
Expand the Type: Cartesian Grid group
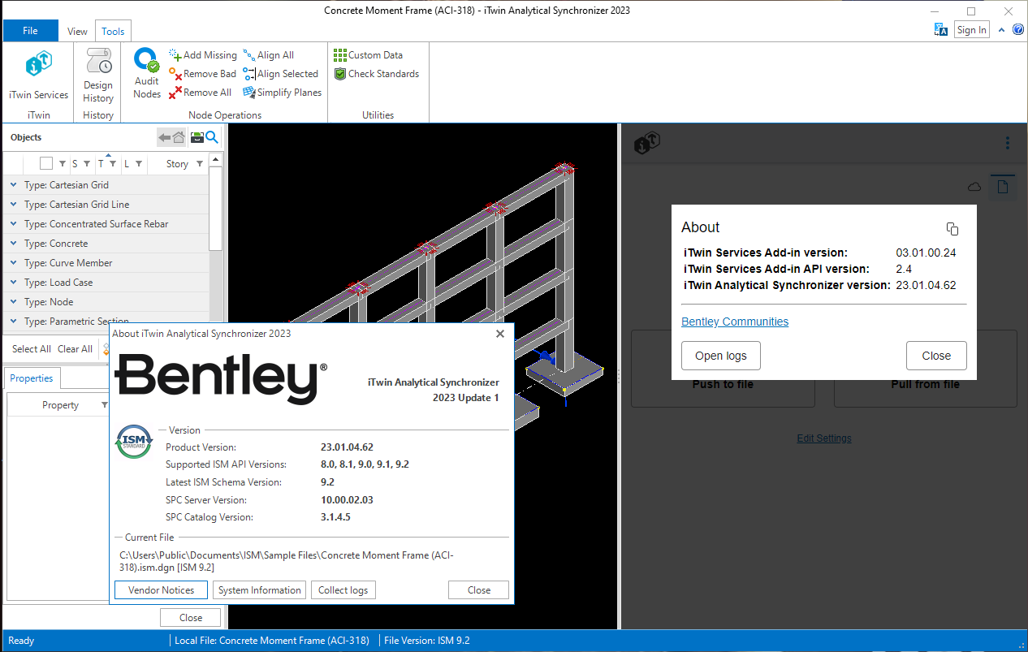click(13, 185)
